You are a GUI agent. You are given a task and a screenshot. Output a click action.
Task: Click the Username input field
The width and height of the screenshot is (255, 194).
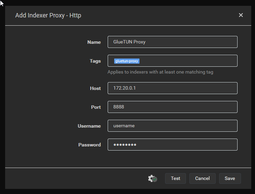(x=173, y=126)
